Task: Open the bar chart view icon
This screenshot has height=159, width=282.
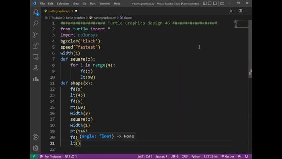Action: point(36,79)
